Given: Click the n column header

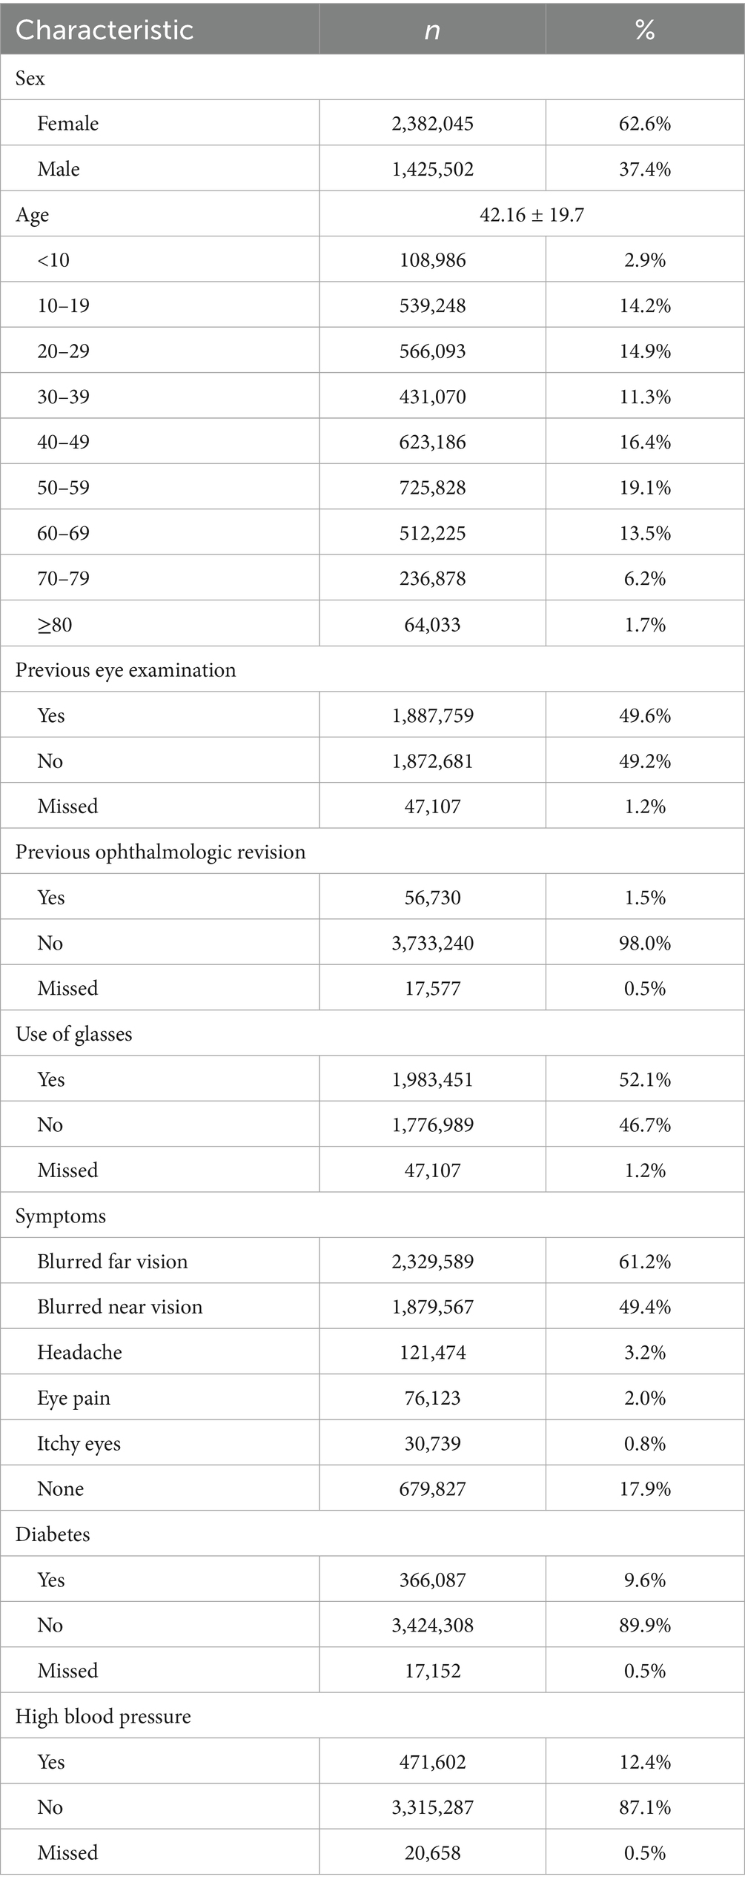Looking at the screenshot, I should (432, 30).
